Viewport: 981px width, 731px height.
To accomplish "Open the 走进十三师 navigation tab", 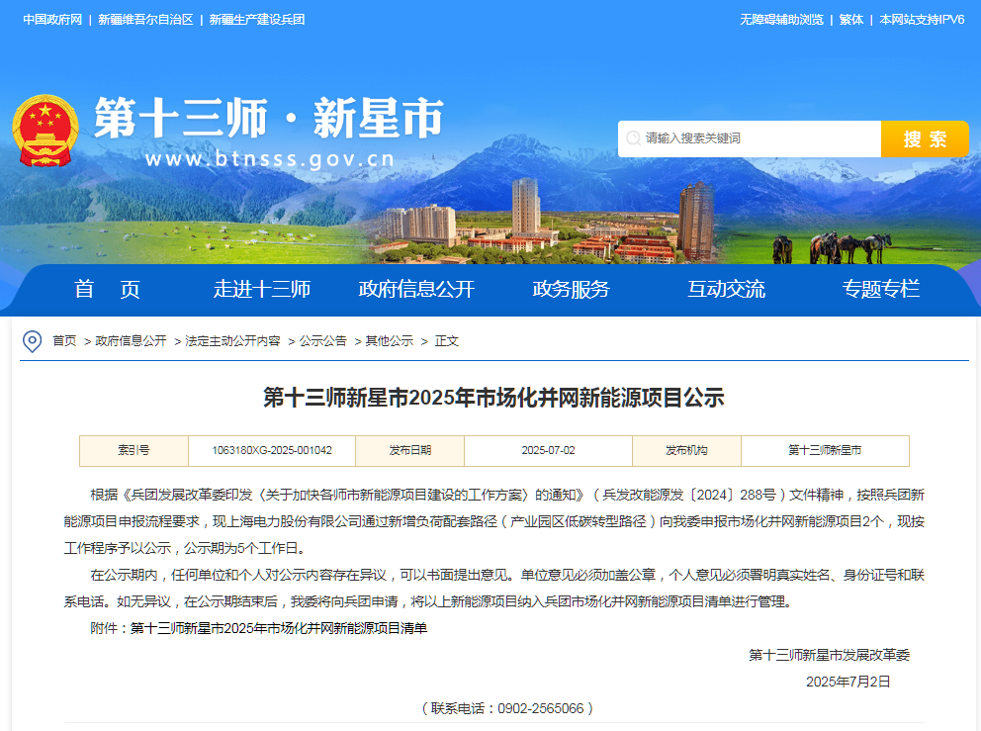I will (262, 289).
